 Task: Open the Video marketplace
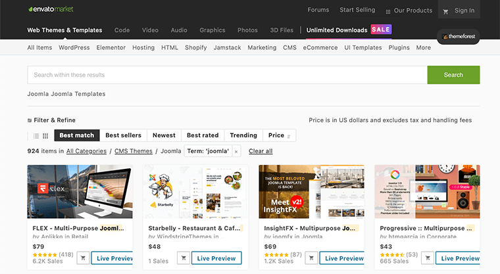(150, 30)
